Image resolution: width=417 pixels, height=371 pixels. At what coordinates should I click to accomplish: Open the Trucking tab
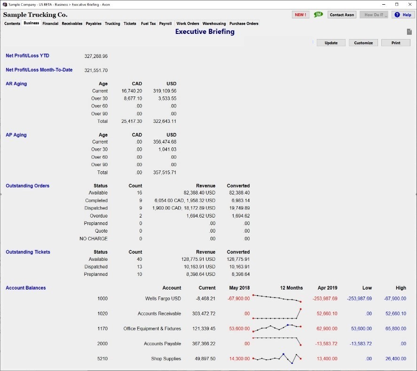click(112, 24)
